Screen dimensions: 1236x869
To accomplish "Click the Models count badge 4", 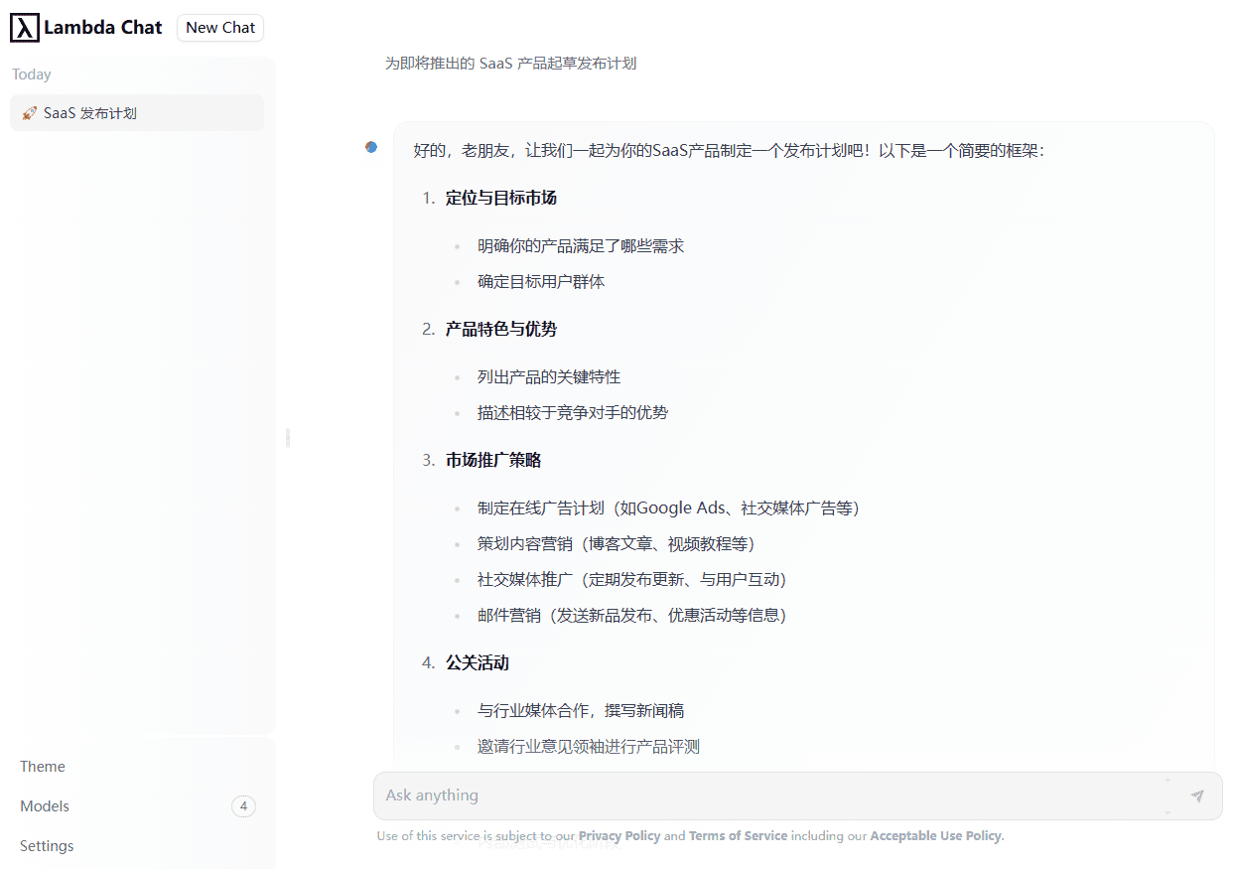I will click(x=243, y=806).
